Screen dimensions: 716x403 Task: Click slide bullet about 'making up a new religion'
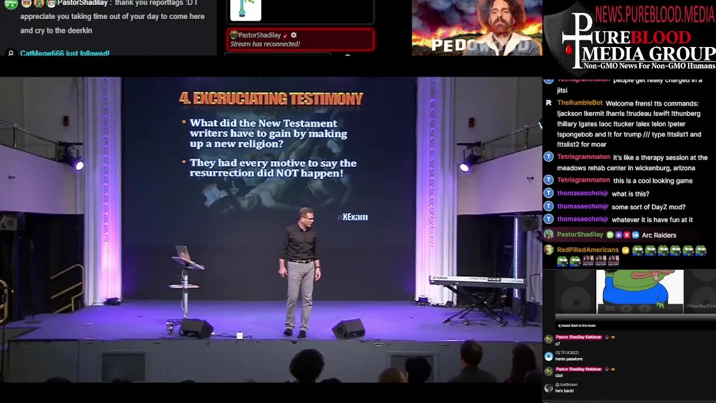[268, 133]
